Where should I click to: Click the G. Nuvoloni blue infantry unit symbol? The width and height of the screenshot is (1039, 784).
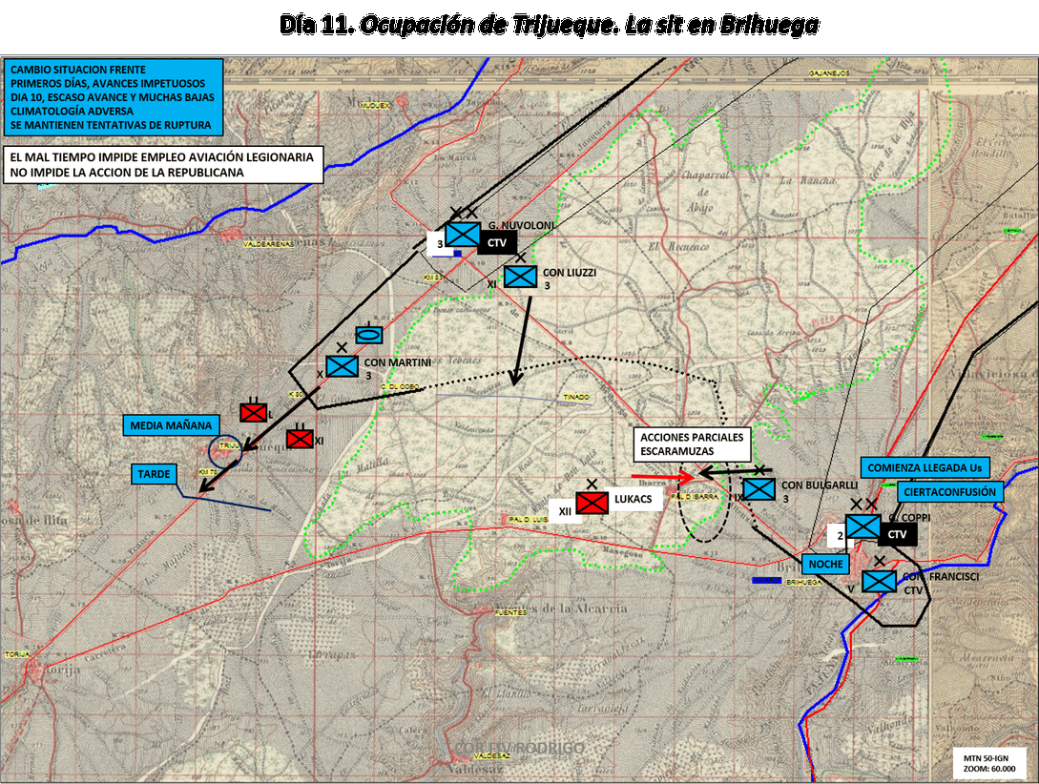tap(463, 234)
